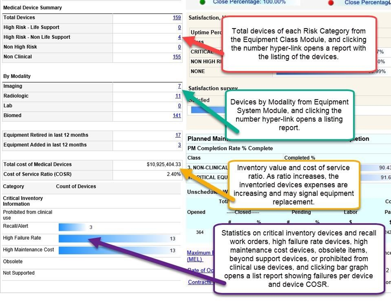Image resolution: width=391 pixels, height=304 pixels.
Task: Open the Contracts link
Action: pyautogui.click(x=199, y=282)
